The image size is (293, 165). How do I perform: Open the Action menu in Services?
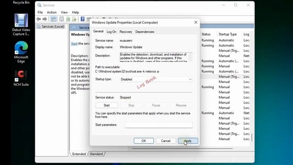pyautogui.click(x=52, y=12)
